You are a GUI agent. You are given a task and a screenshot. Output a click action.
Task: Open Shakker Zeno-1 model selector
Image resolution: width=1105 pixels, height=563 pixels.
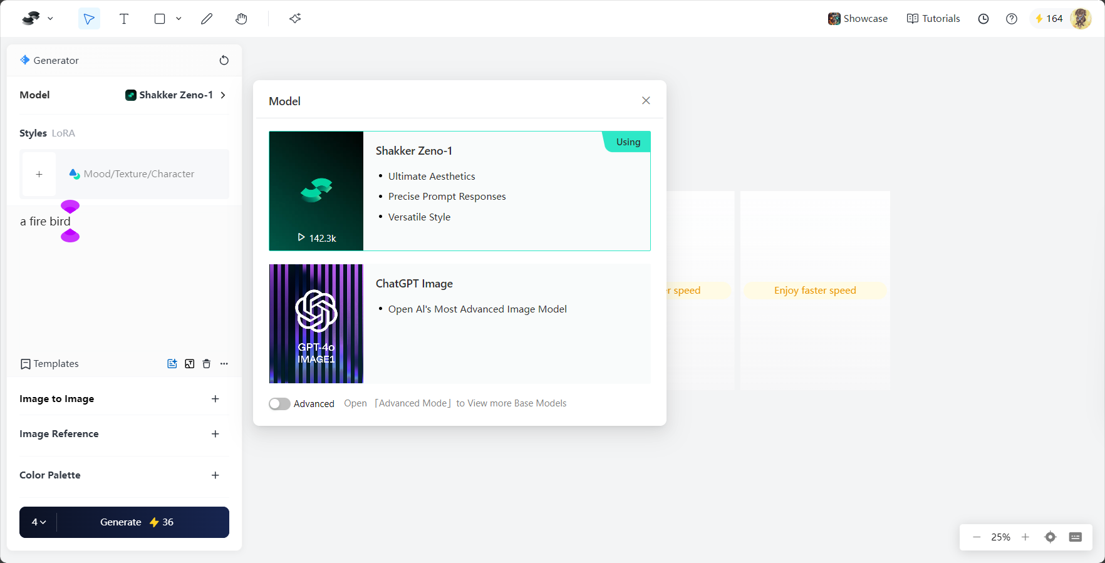point(175,95)
